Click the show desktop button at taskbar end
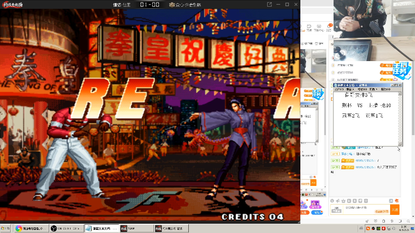This screenshot has height=233, width=415. (412, 228)
